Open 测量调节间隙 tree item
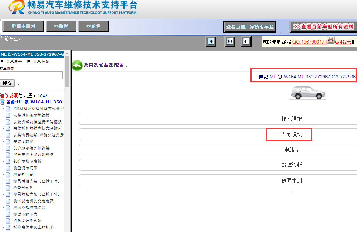 point(25,168)
